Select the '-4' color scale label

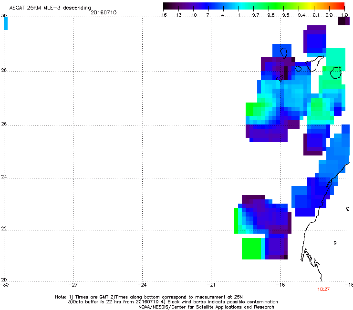(x=221, y=15)
